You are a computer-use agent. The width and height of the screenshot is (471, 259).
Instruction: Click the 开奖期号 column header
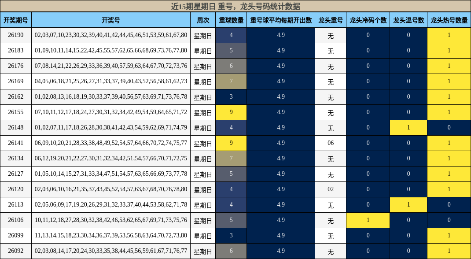(x=16, y=20)
